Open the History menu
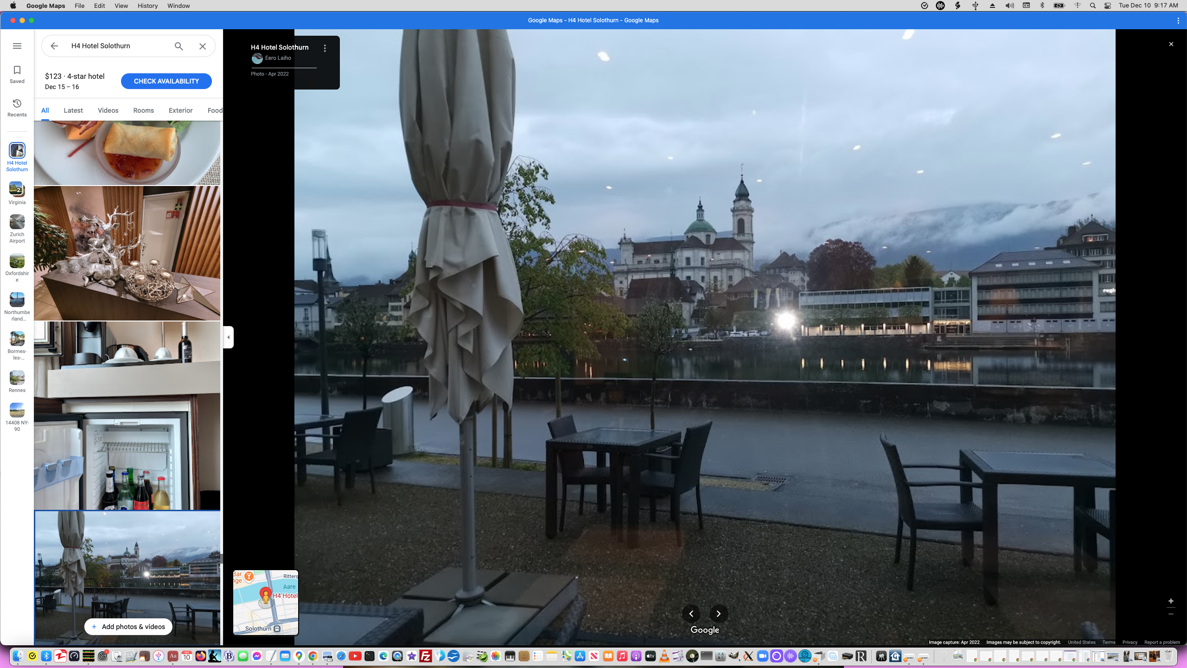Screen dimensions: 1187x668 (147, 6)
